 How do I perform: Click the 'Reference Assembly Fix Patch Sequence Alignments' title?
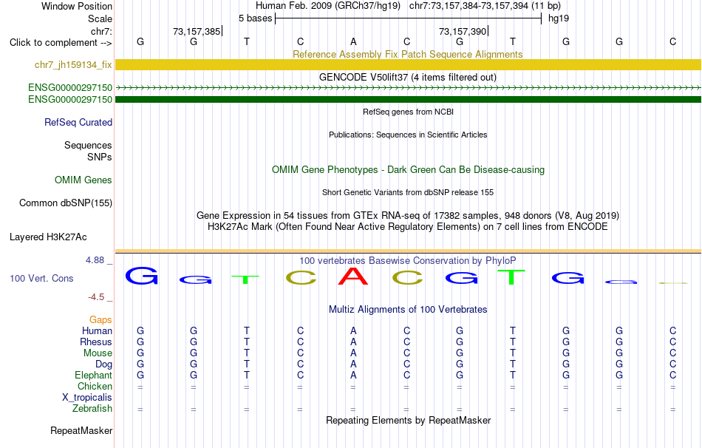tap(408, 54)
